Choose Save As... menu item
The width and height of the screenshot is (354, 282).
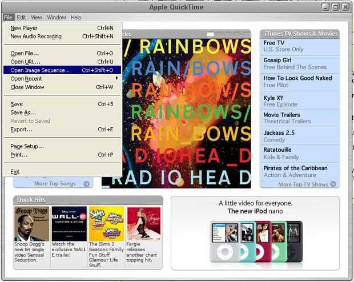coord(62,112)
